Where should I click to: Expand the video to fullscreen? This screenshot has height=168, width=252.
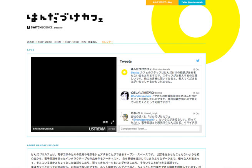tap(112, 122)
